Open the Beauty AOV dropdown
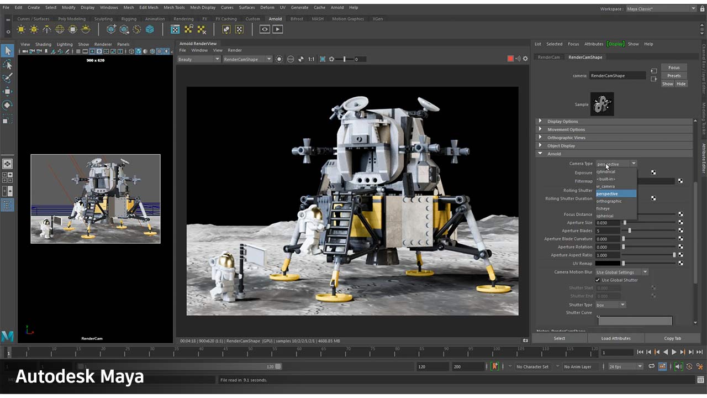This screenshot has width=707, height=398. tap(199, 59)
